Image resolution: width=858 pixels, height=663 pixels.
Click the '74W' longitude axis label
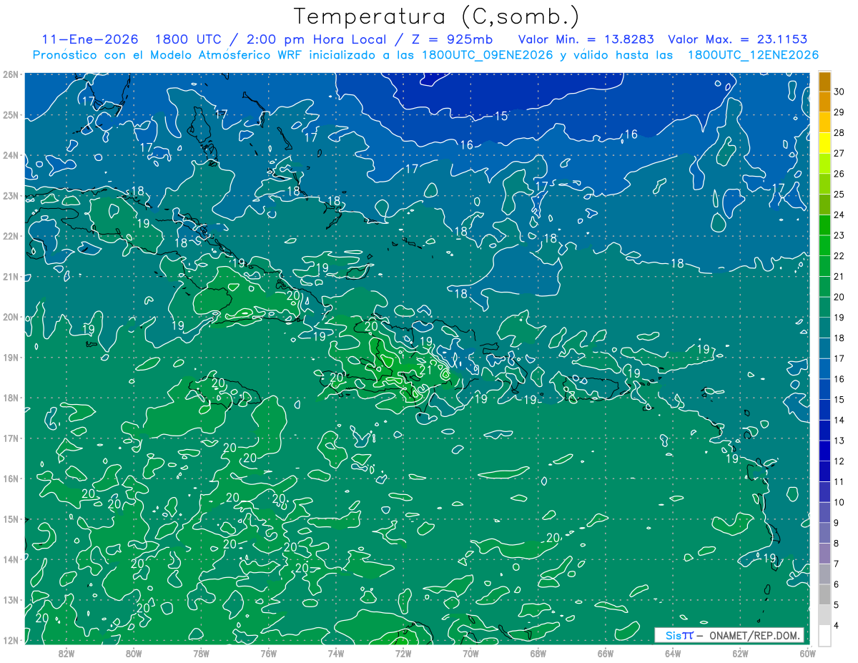pos(336,653)
